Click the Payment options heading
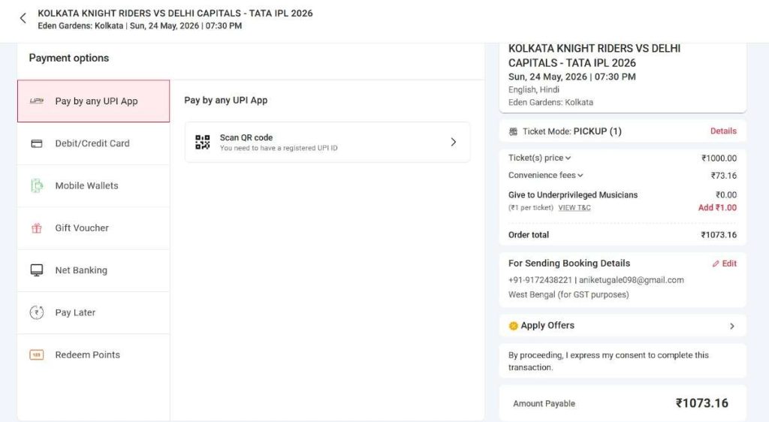 68,58
